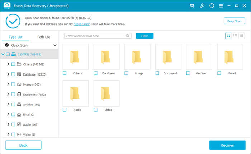This screenshot has width=251, height=154.
Task: Check the Archive folder checkbox in grid
Action: click(188, 73)
